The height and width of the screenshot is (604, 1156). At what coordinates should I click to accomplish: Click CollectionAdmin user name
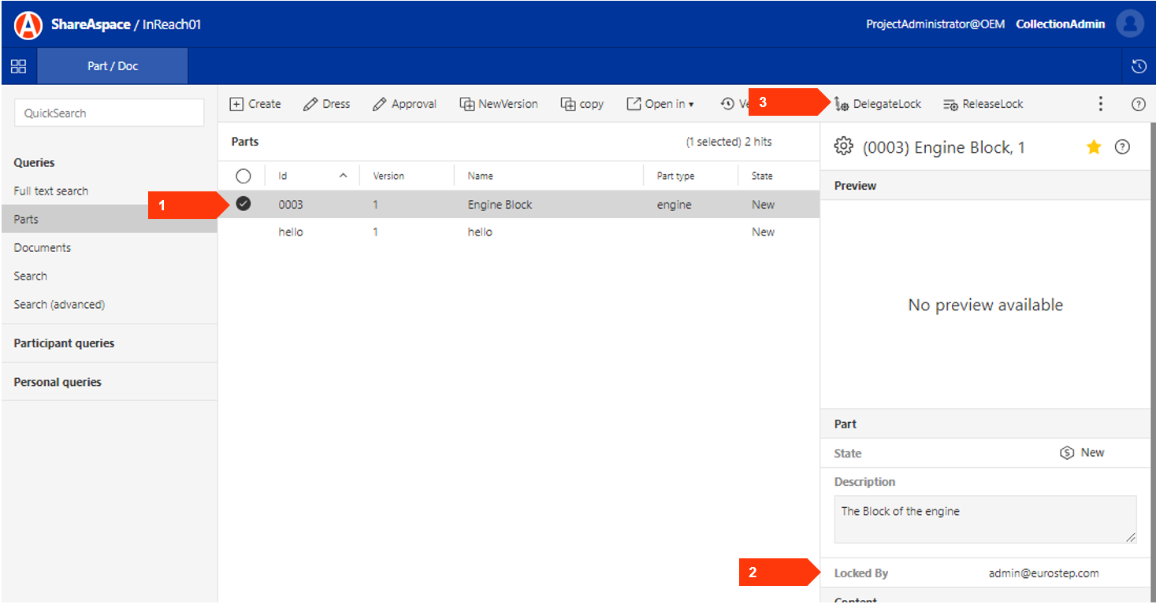pos(1061,24)
